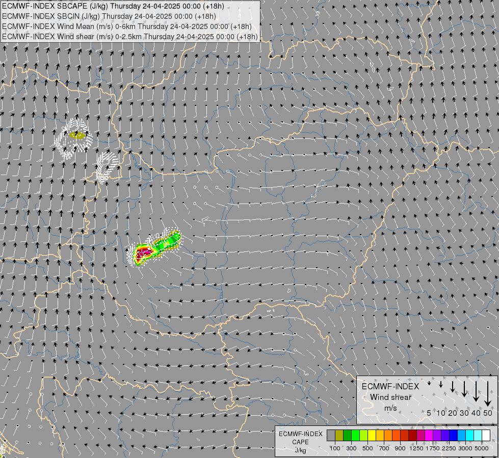Viewport: 499px width, 458px height.
Task: Click the 300 label under the CAPE scale
Action: 351,448
